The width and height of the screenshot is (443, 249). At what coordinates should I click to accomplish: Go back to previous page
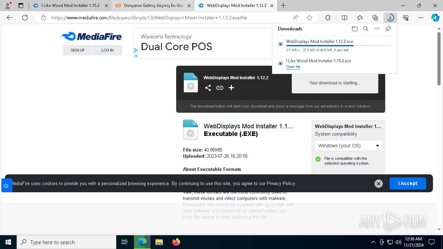pos(10,18)
